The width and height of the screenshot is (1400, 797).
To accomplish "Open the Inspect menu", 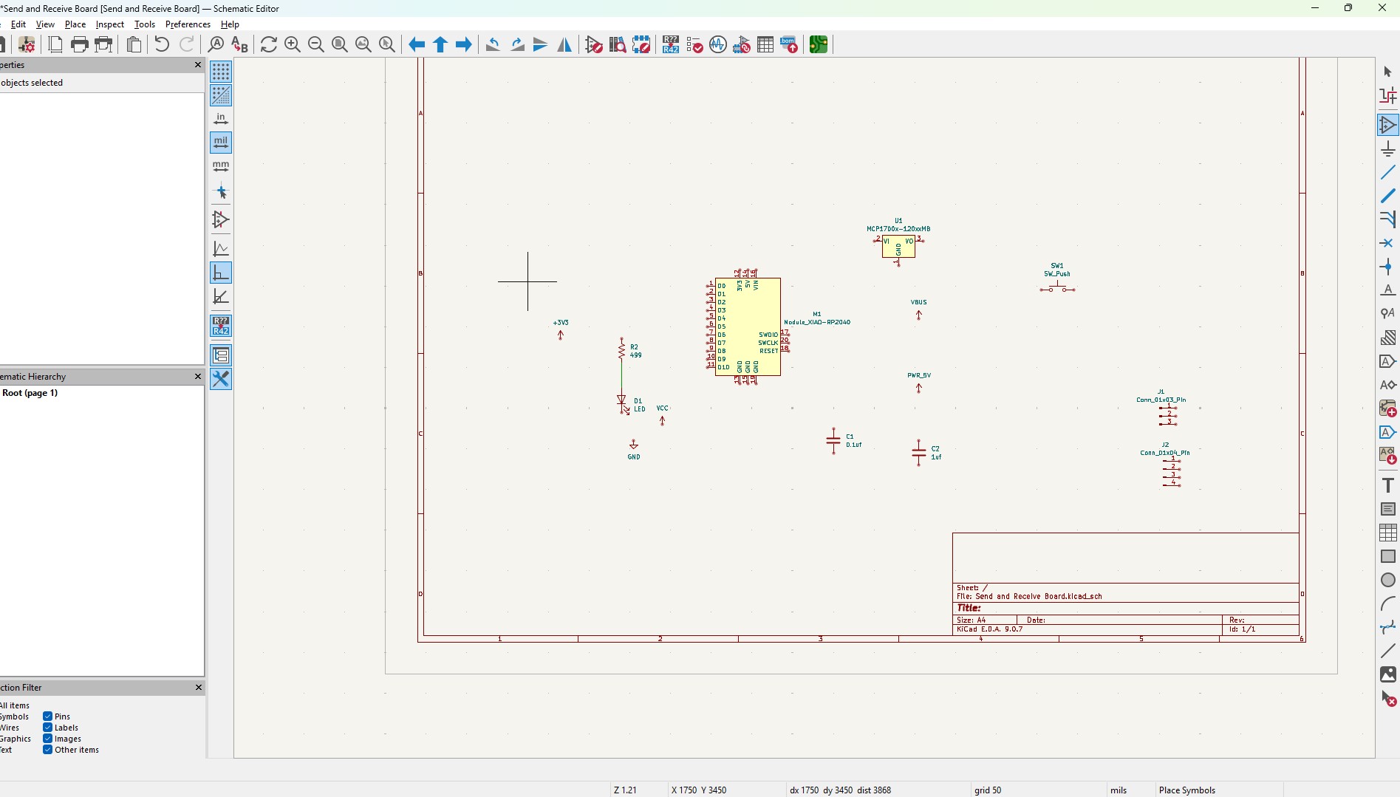I will click(x=109, y=24).
